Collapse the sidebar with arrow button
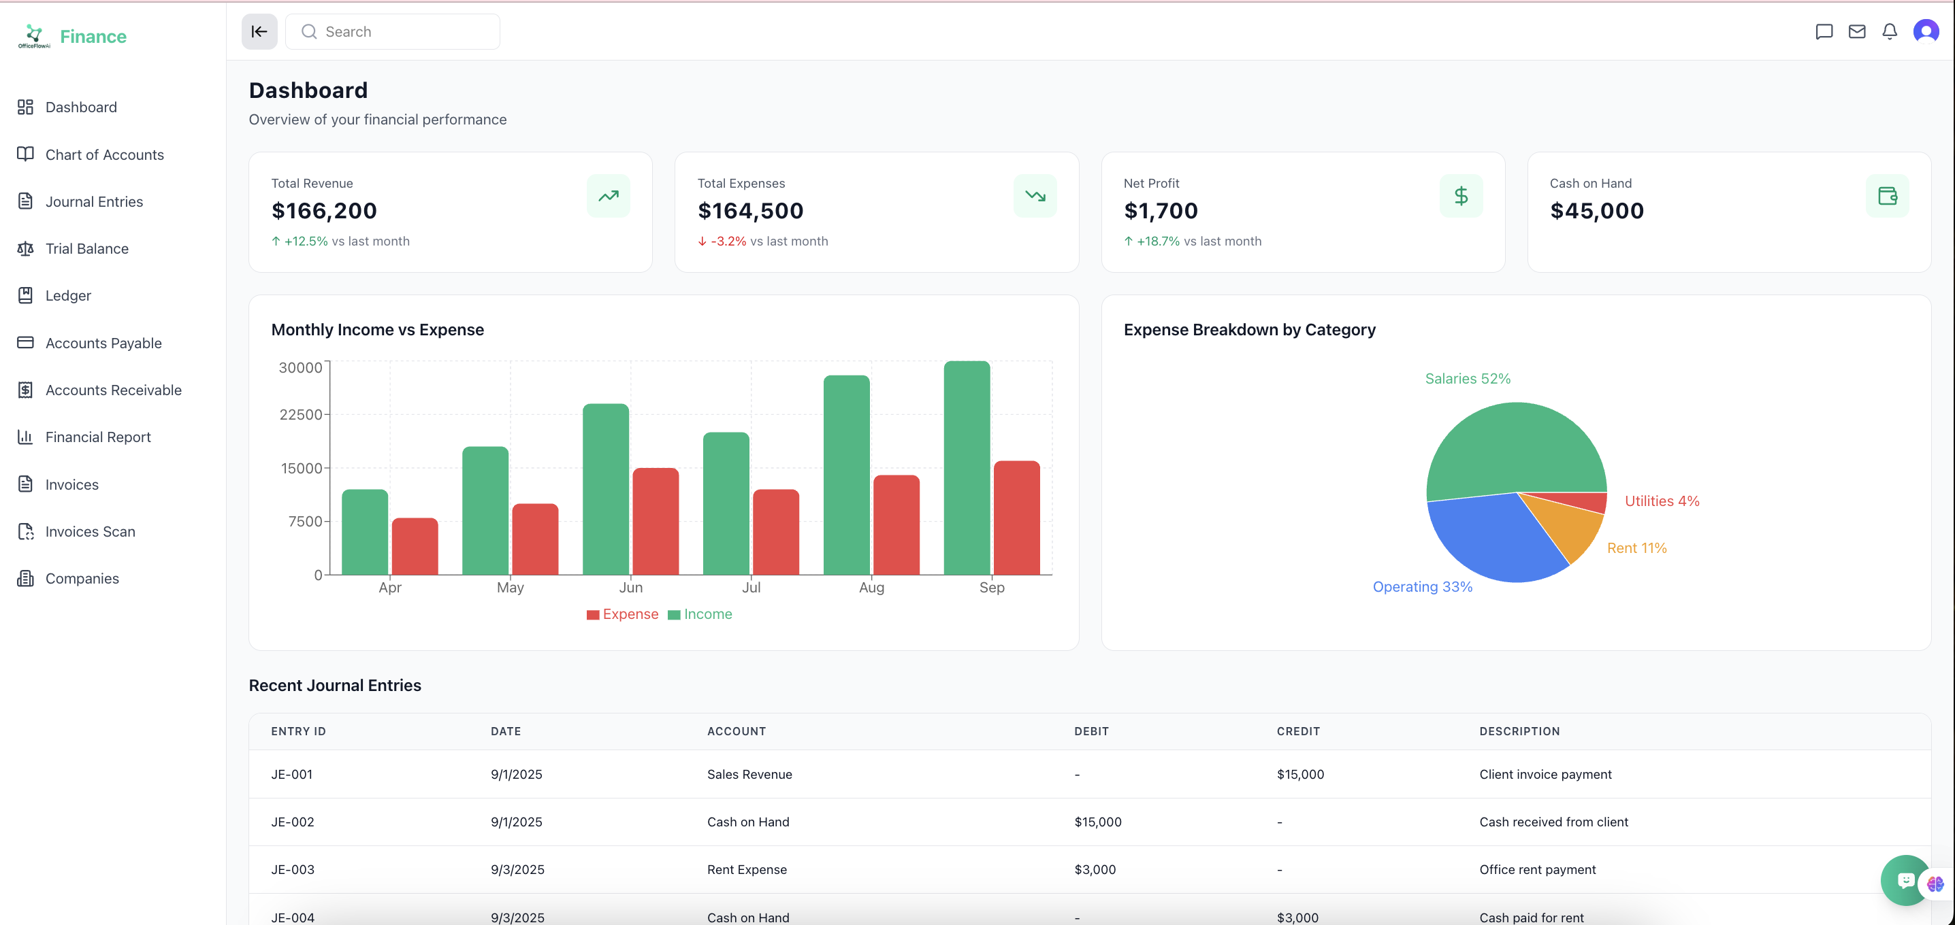This screenshot has height=925, width=1955. [259, 32]
